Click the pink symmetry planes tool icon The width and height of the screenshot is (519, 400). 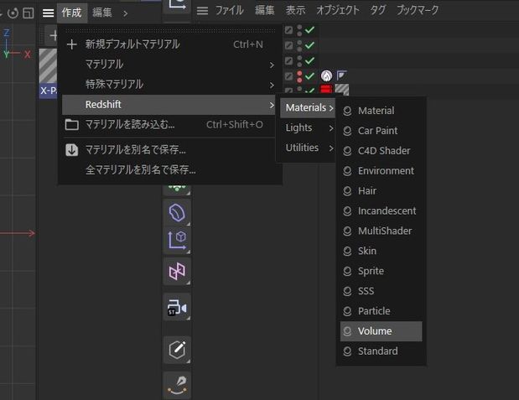pos(177,271)
